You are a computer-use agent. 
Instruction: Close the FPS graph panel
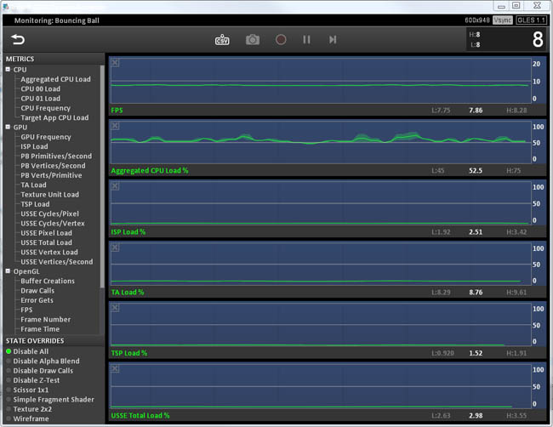coord(116,63)
